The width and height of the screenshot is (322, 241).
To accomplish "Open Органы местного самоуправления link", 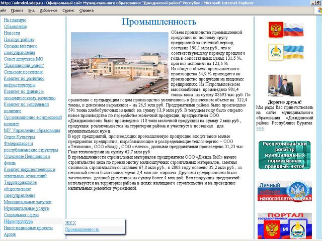I will [x=21, y=49].
